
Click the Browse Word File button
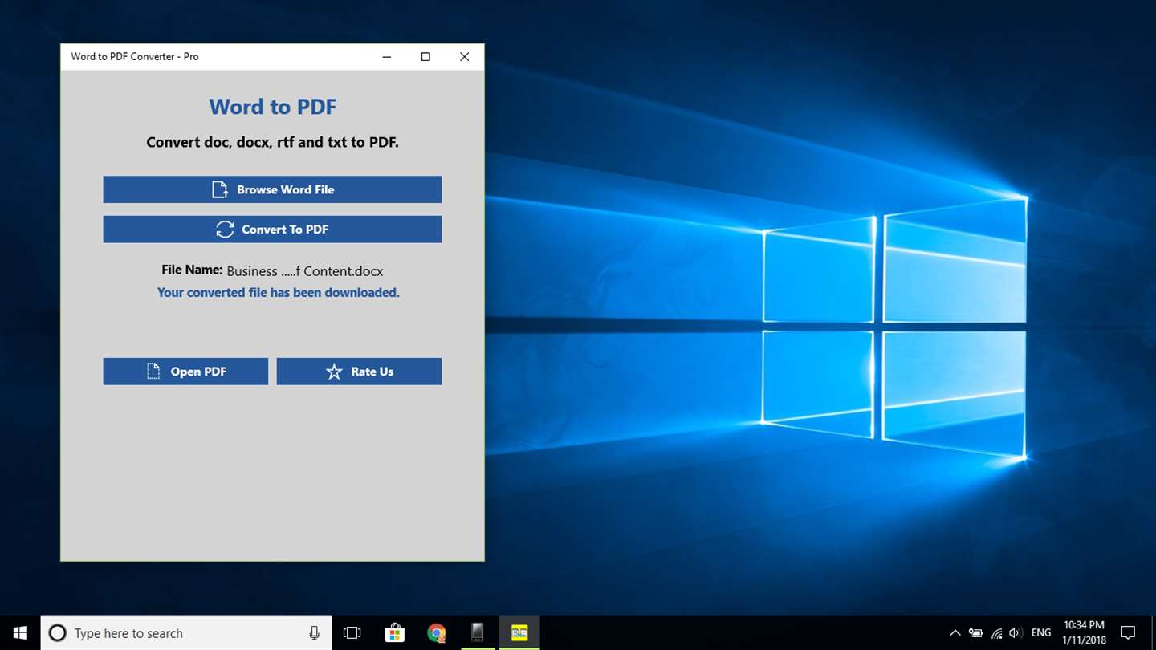pyautogui.click(x=272, y=189)
